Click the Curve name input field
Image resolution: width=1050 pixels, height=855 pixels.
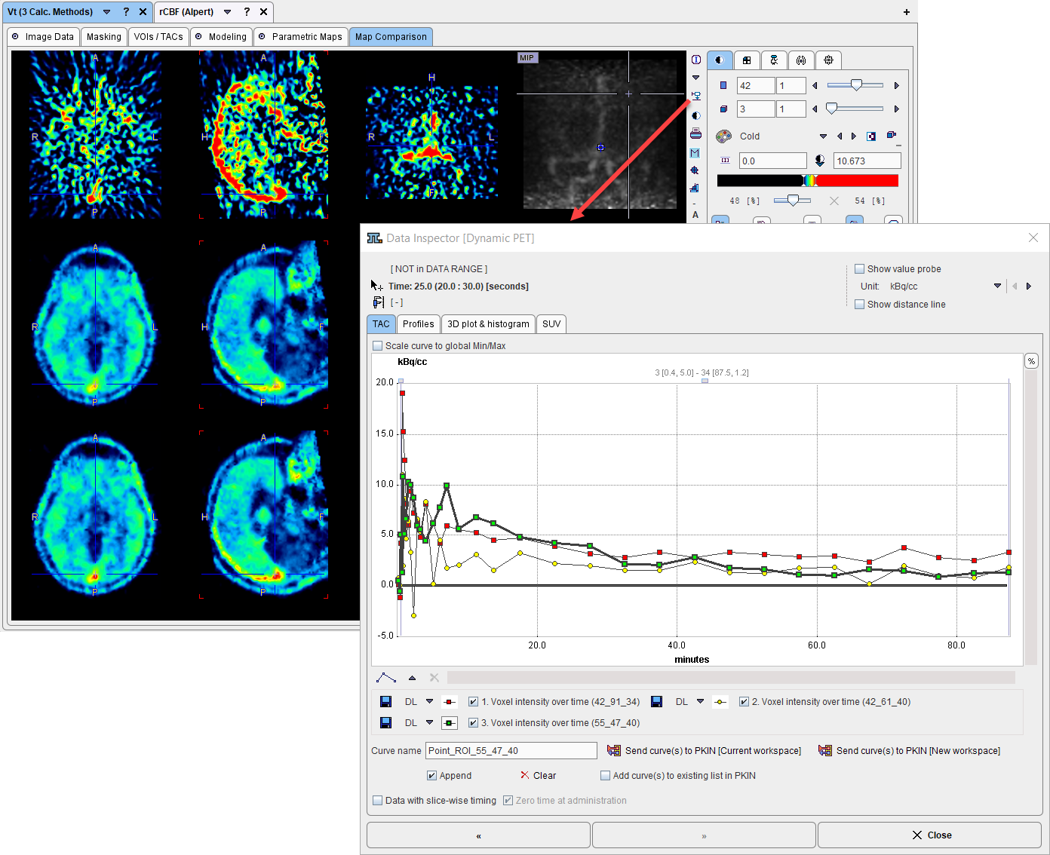[x=511, y=751]
